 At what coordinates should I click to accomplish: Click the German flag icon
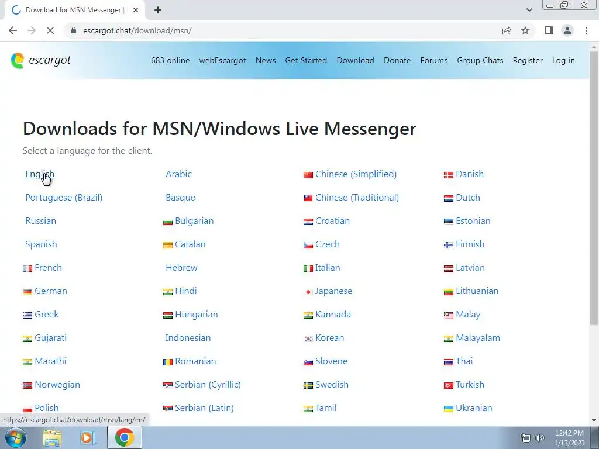pos(27,292)
